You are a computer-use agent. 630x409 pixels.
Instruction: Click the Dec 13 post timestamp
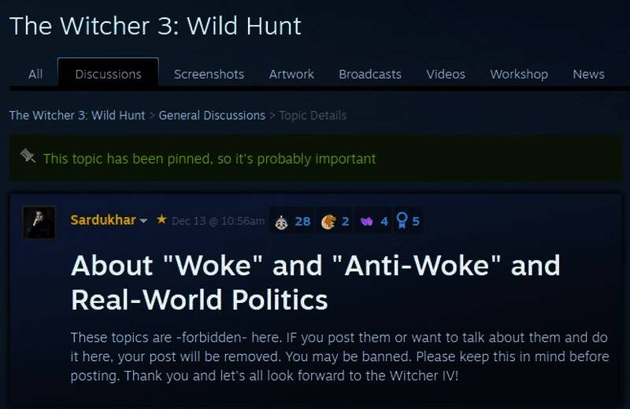(218, 221)
